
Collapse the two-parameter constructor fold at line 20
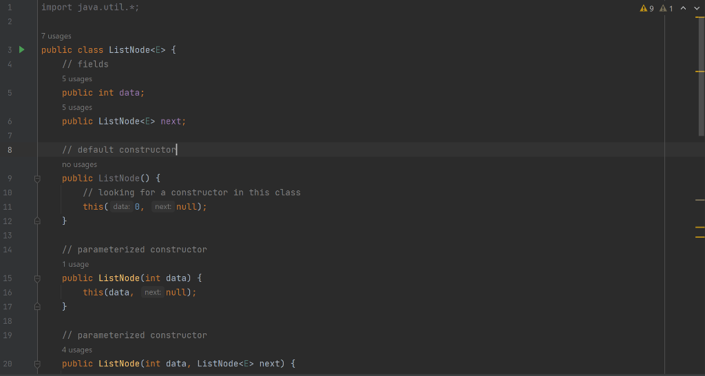(x=37, y=364)
